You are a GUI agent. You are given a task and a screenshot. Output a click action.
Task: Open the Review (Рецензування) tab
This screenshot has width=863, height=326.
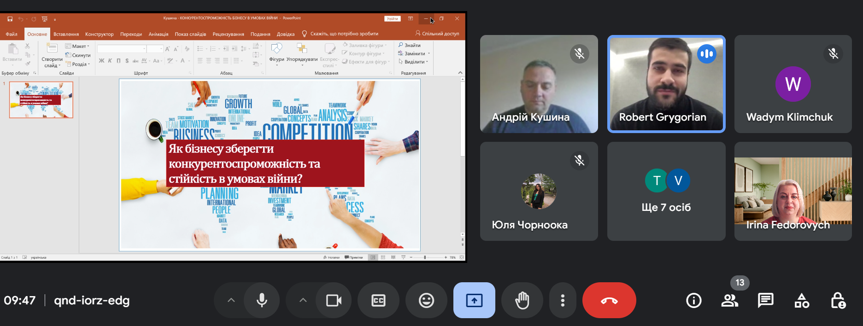coord(228,34)
